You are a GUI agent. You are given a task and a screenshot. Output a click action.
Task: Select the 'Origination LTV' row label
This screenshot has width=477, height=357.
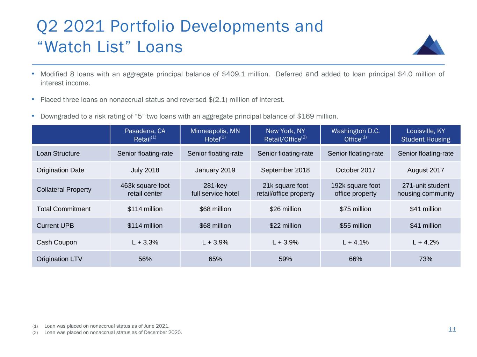click(x=59, y=259)
